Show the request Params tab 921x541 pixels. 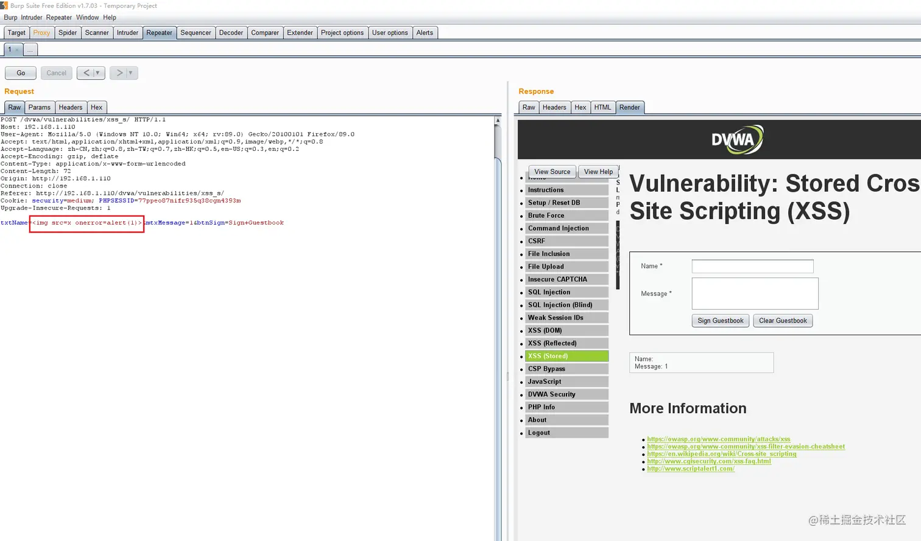tap(40, 108)
